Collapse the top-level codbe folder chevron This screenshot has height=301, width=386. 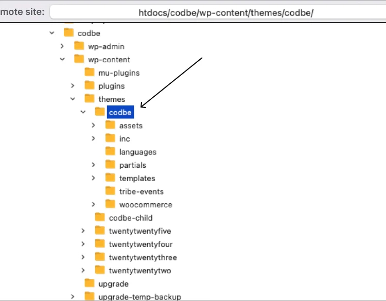pyautogui.click(x=51, y=33)
